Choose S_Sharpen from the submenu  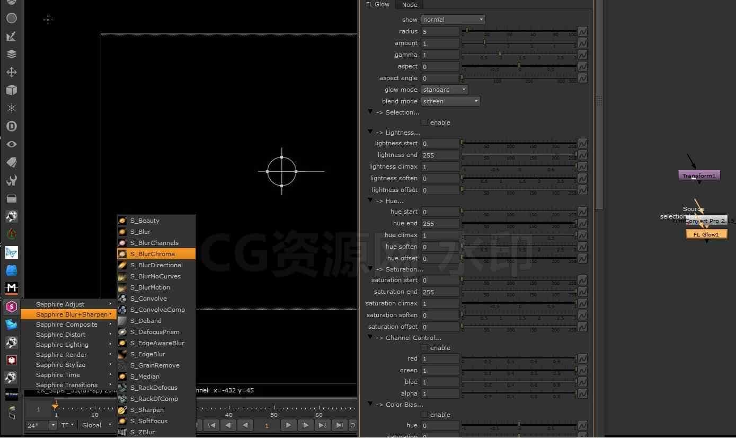[x=156, y=410]
